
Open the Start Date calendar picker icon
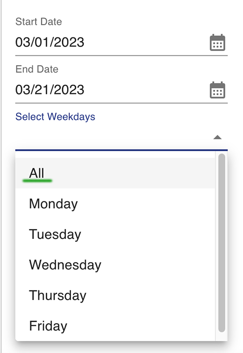pos(217,43)
